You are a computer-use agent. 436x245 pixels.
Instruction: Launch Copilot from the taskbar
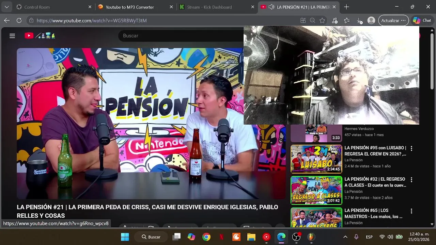point(191,237)
